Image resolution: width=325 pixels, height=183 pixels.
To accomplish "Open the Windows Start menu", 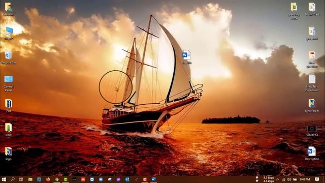I will coord(4,179).
